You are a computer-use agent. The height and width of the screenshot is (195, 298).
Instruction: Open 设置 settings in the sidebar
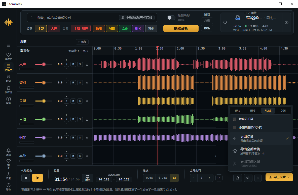pyautogui.click(x=8, y=176)
